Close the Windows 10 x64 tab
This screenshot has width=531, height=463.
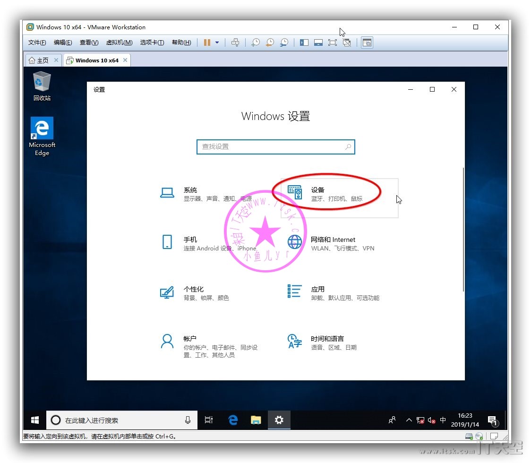click(125, 60)
